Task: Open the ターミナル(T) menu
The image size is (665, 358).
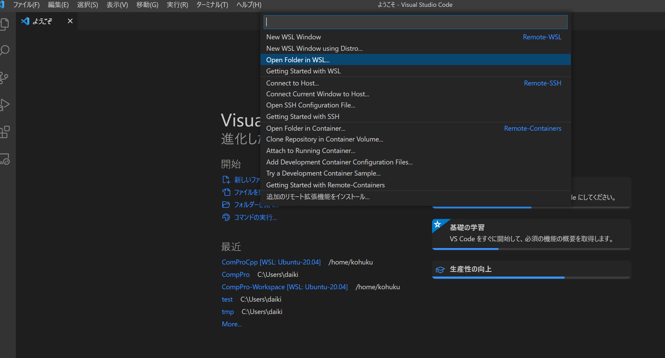Action: [x=212, y=5]
